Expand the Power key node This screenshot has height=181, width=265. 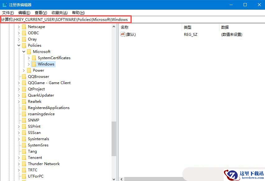(24, 70)
